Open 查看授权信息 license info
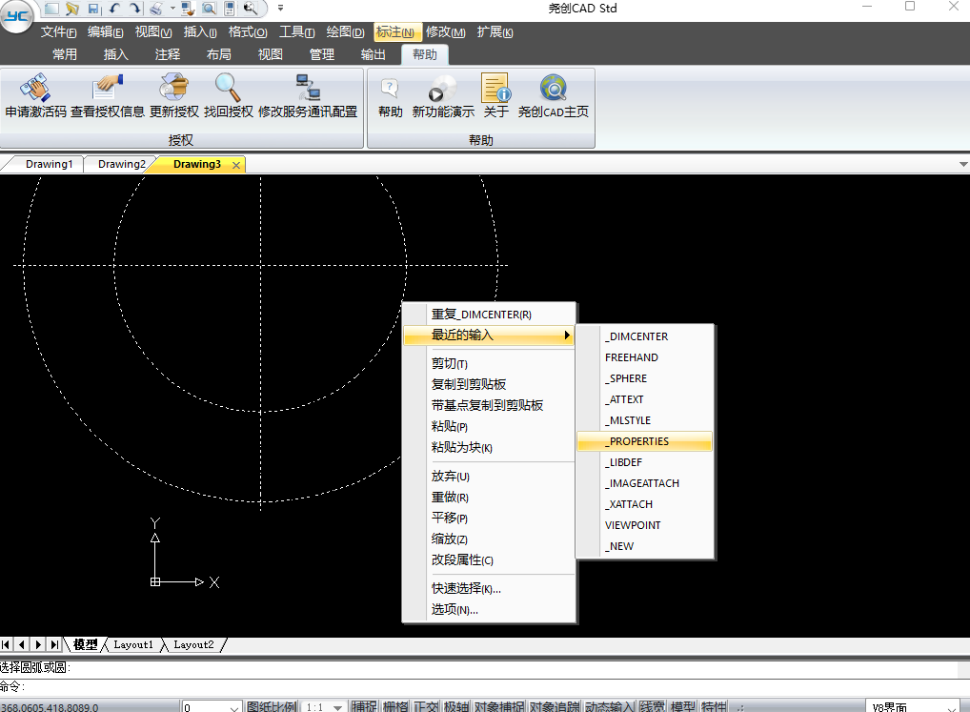 109,89
